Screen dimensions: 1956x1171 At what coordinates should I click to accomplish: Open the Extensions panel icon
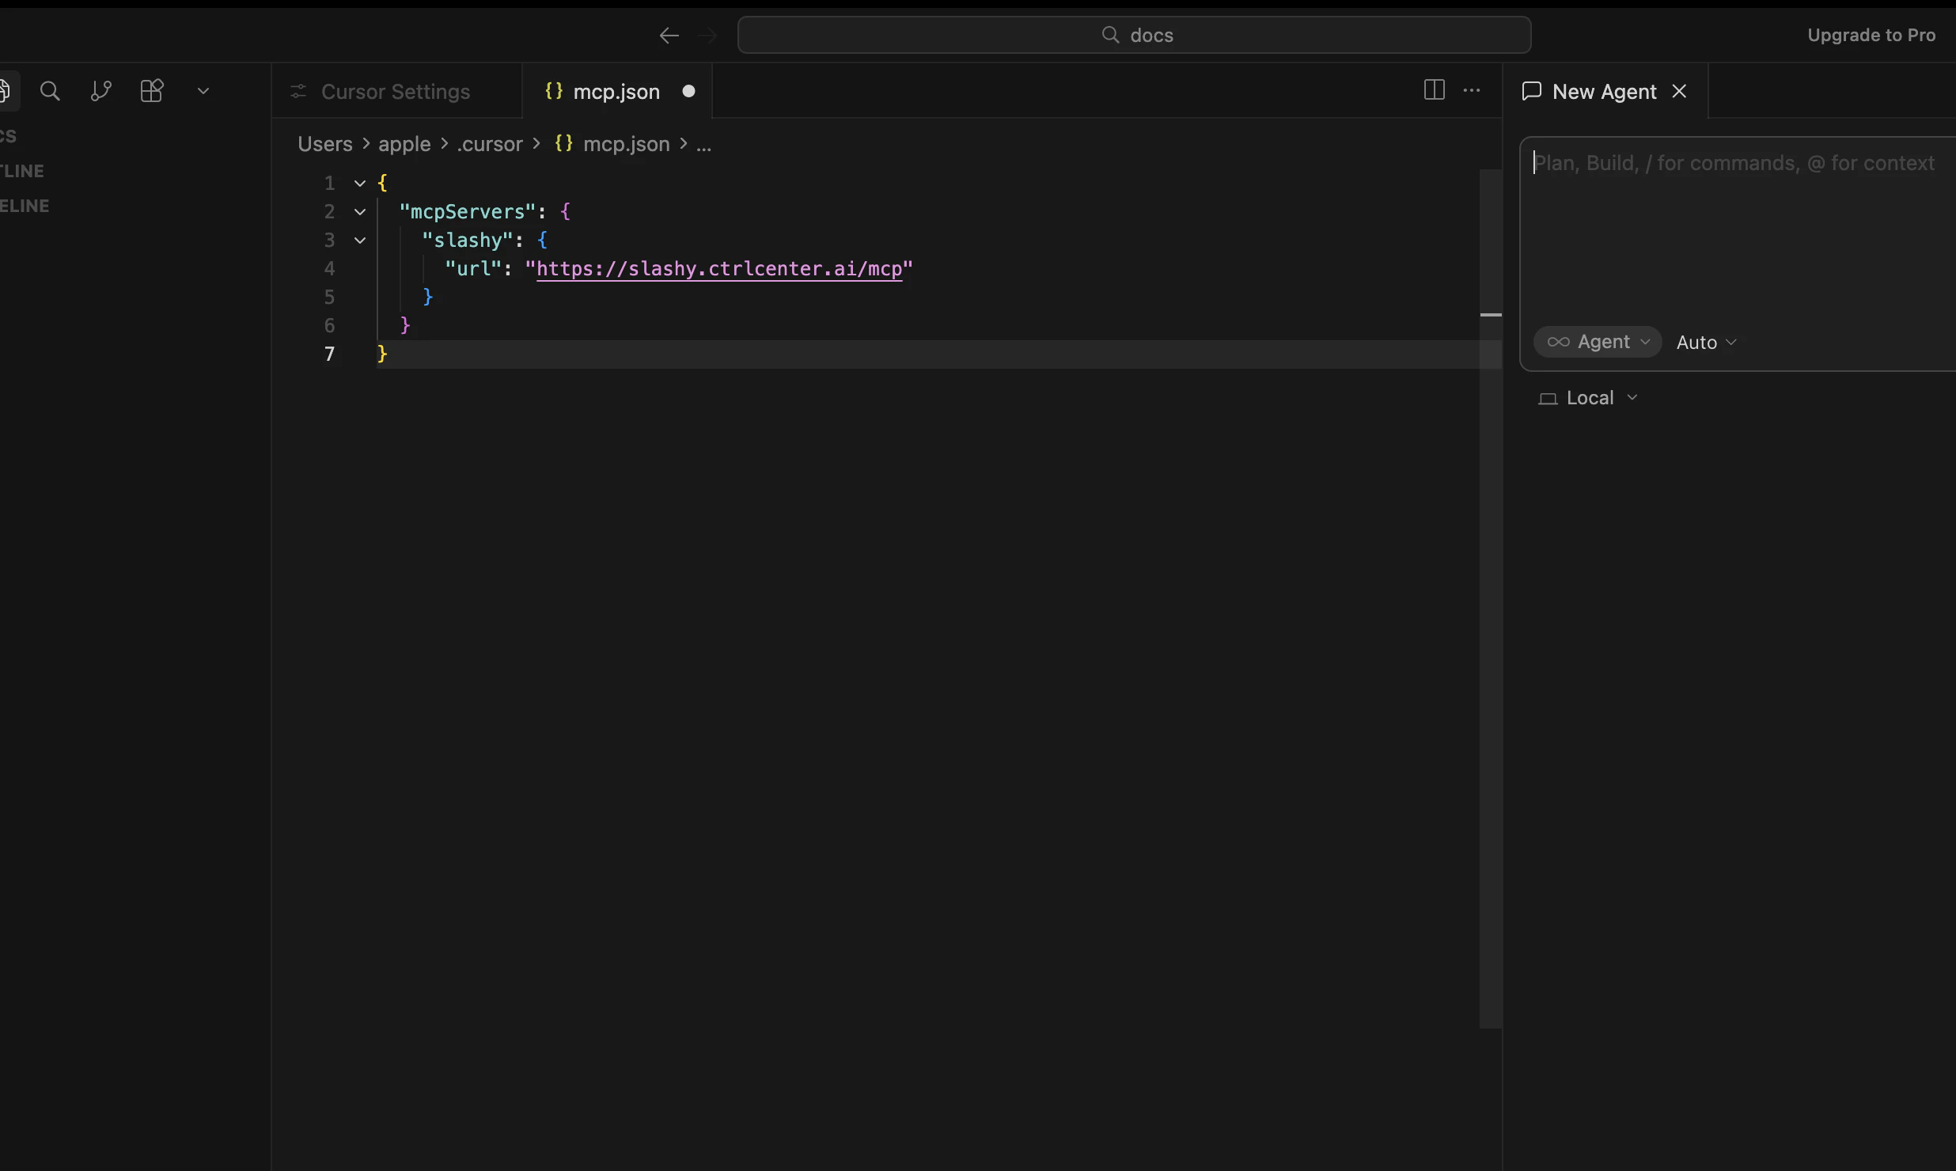tap(151, 90)
